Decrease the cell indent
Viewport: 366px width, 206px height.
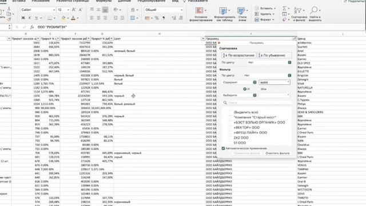pos(116,18)
